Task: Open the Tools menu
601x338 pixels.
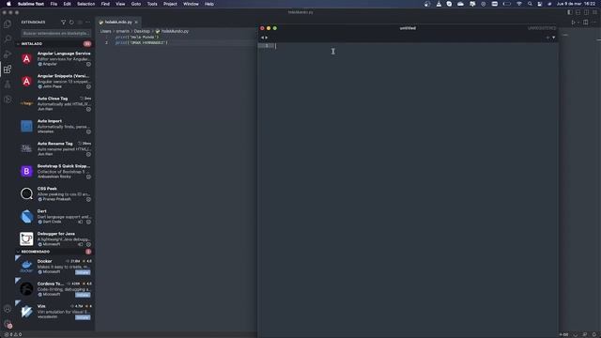Action: point(152,4)
